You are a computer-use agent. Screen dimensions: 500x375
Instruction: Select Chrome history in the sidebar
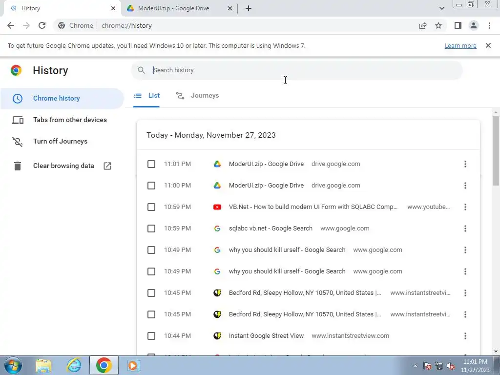tap(62, 99)
